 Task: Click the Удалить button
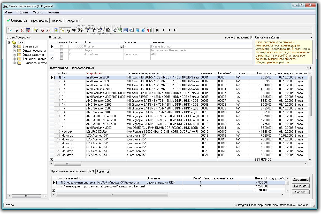pos(301,192)
